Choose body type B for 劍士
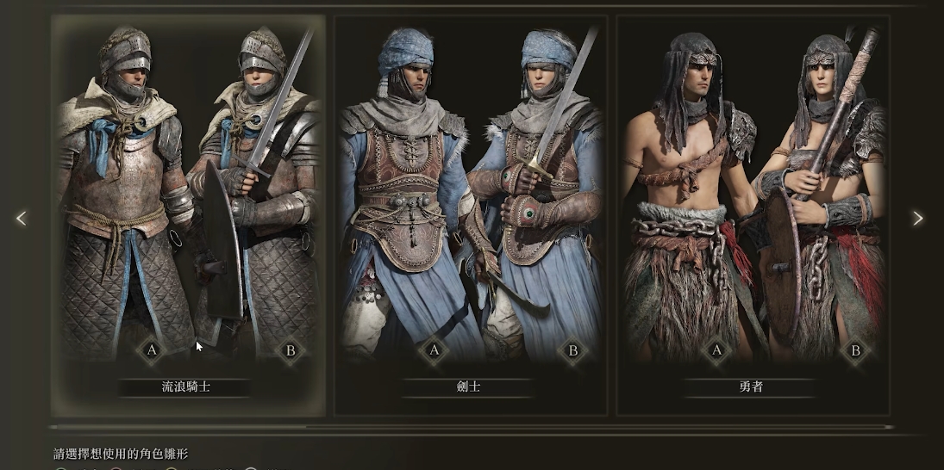 572,350
